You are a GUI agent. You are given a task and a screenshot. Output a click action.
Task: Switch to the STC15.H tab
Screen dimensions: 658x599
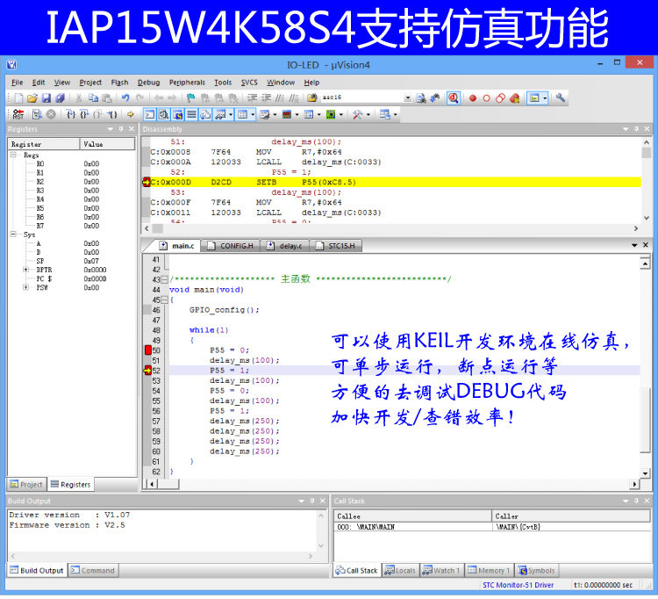point(336,246)
